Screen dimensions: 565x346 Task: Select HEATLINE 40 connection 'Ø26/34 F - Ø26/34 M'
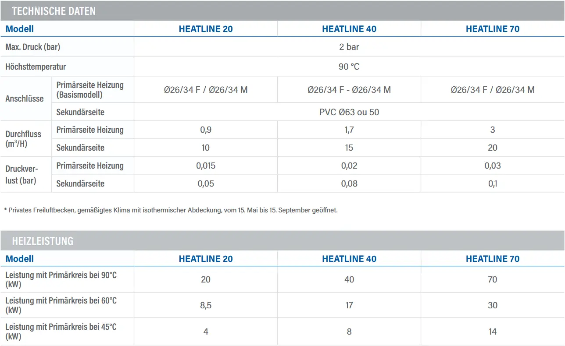[349, 90]
